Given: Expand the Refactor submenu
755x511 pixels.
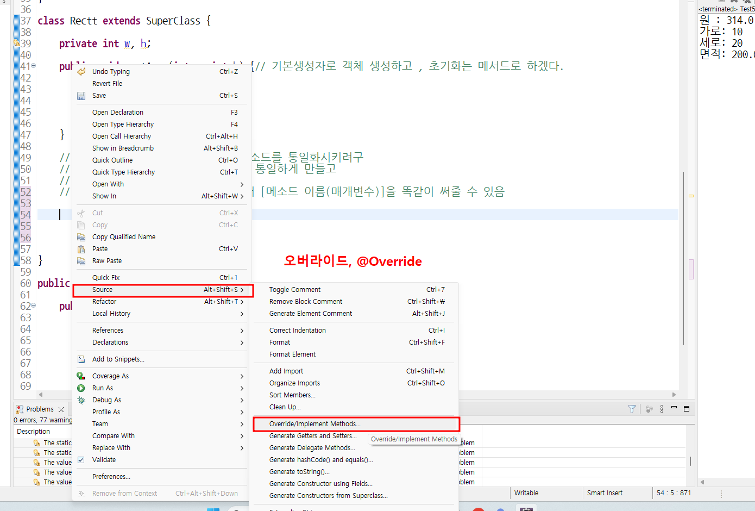Looking at the screenshot, I should 104,301.
